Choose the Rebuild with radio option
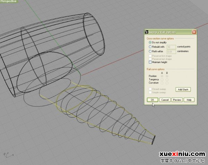208x165 pixels. point(150,47)
